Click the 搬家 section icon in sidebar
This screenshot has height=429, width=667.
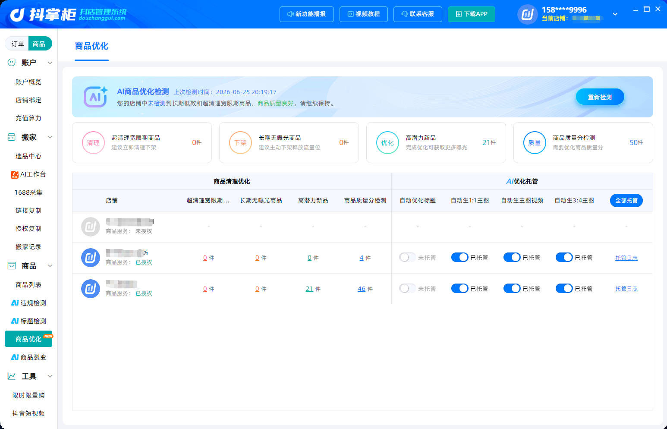click(x=12, y=137)
